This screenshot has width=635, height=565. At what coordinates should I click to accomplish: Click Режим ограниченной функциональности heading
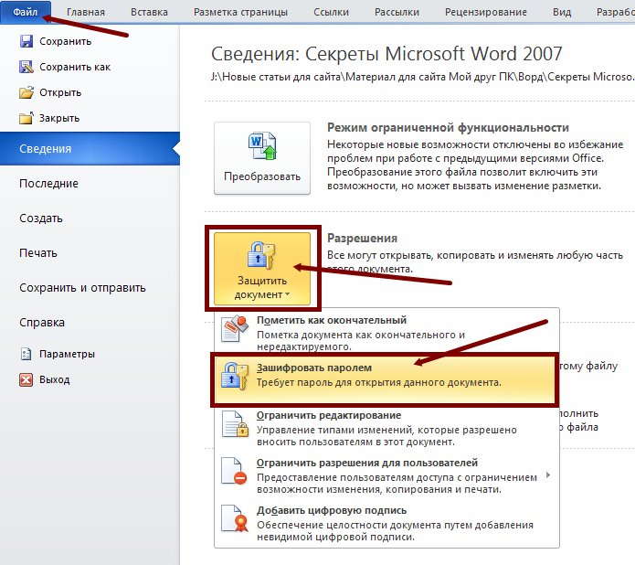(448, 127)
